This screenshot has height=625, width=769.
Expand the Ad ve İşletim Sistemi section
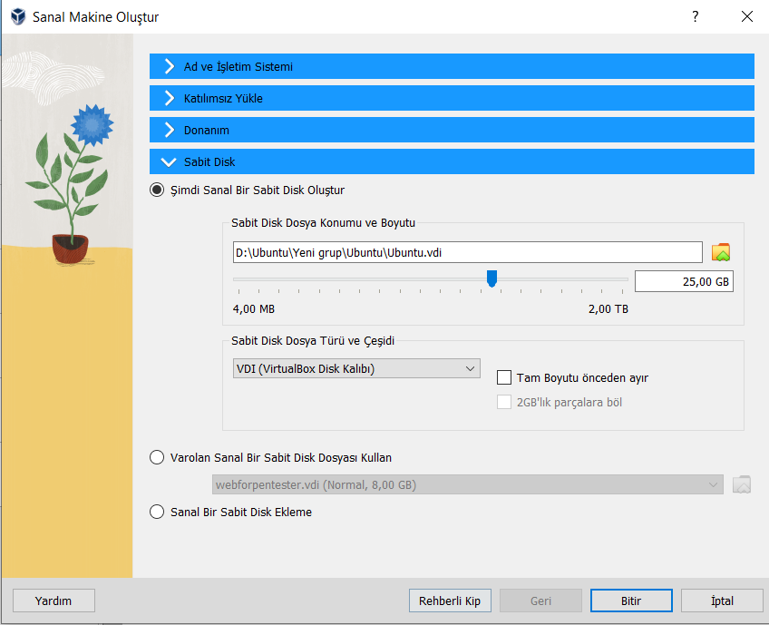pyautogui.click(x=452, y=66)
